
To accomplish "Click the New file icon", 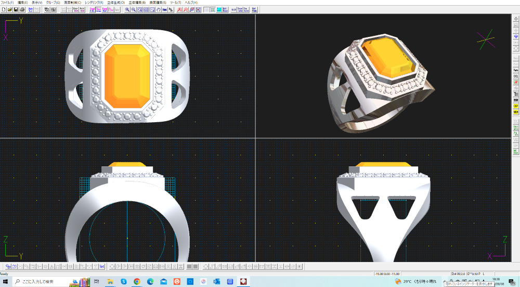I will coord(4,10).
